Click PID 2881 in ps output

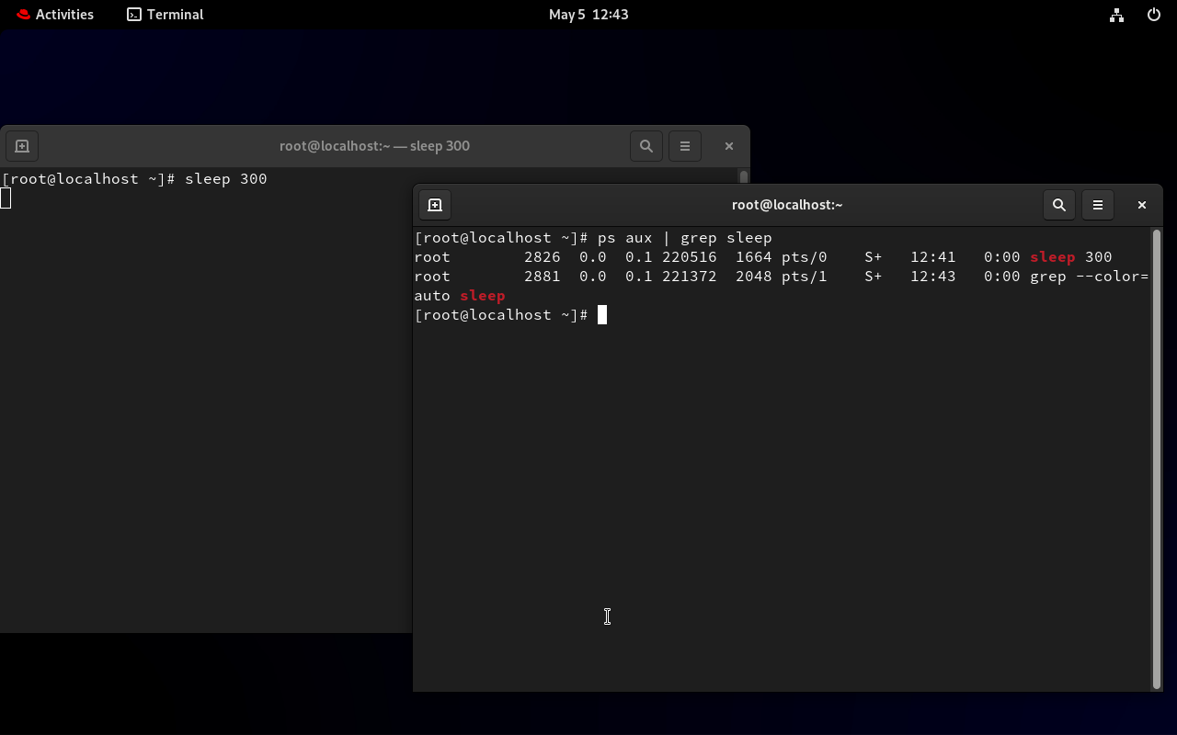(542, 277)
